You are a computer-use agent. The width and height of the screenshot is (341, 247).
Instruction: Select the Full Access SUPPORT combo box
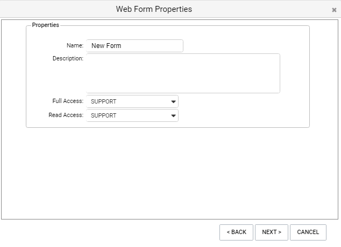pos(132,101)
